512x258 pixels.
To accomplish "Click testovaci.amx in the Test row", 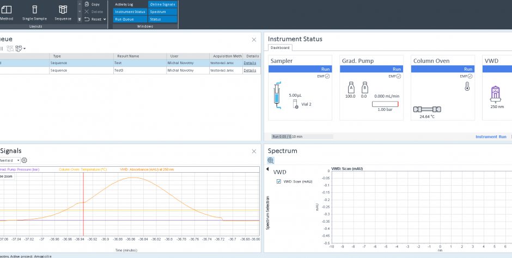I will pos(222,63).
